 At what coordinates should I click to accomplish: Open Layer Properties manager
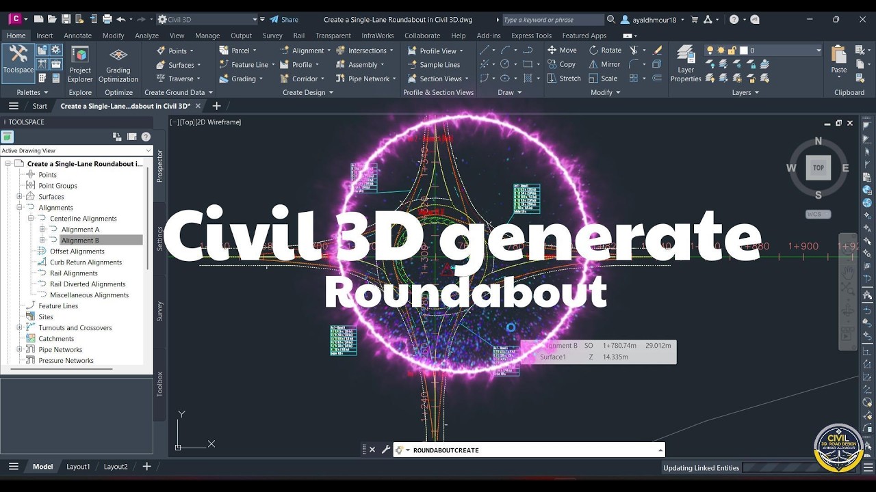(686, 64)
